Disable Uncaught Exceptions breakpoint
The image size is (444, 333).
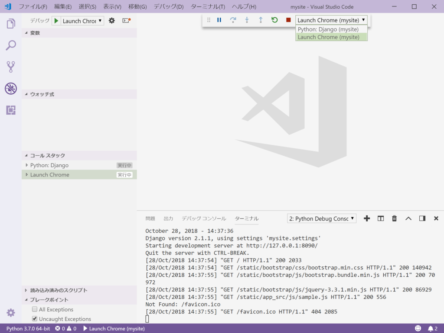pos(35,319)
